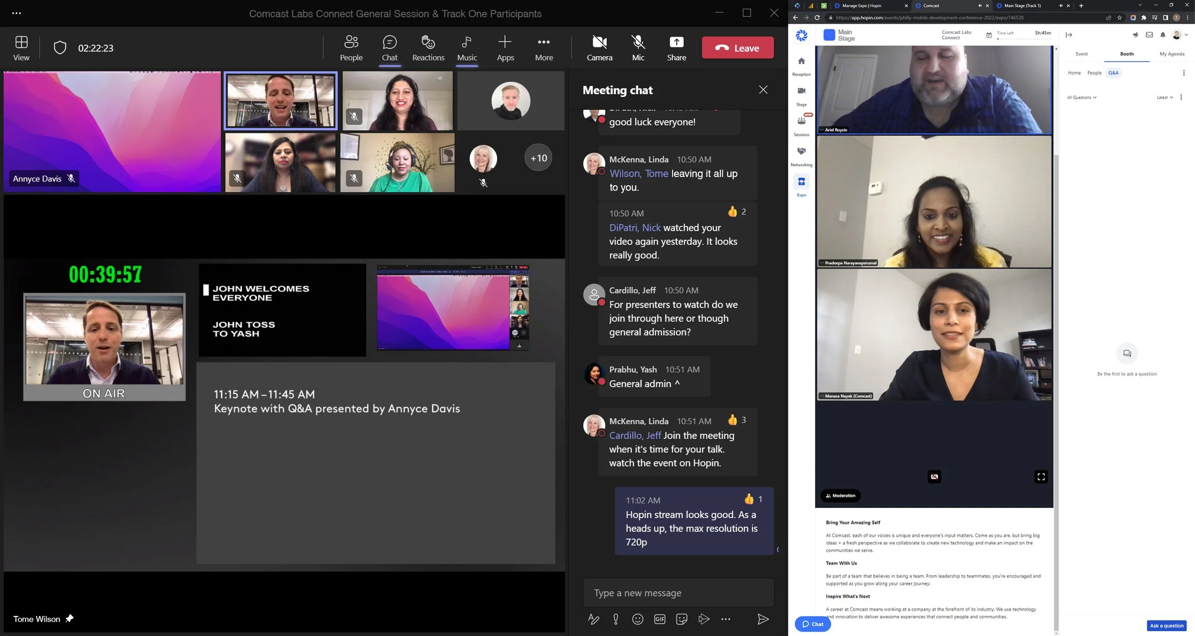1195x636 pixels.
Task: Unmute the Mic in Teams
Action: tap(638, 48)
